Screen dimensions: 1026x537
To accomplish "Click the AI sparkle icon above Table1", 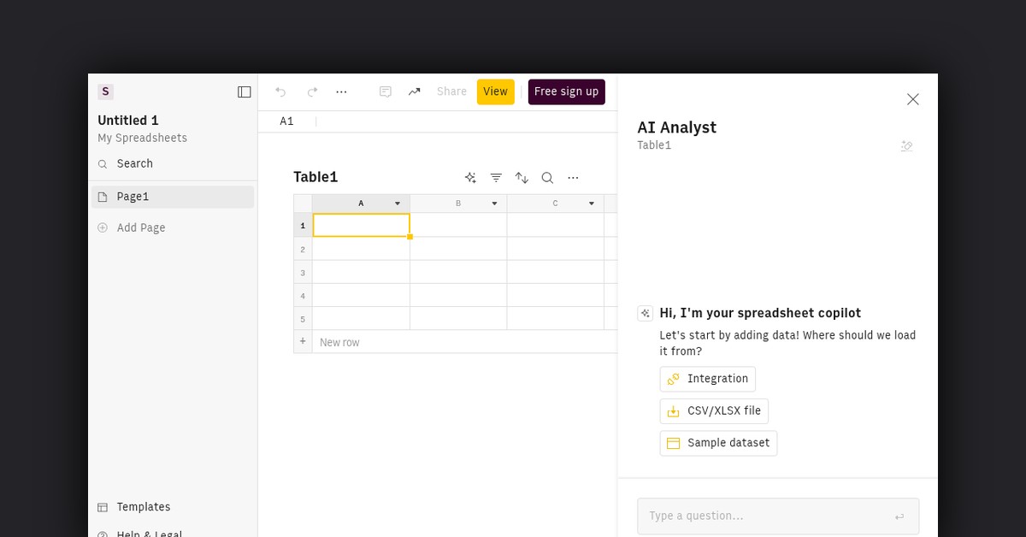I will click(470, 178).
